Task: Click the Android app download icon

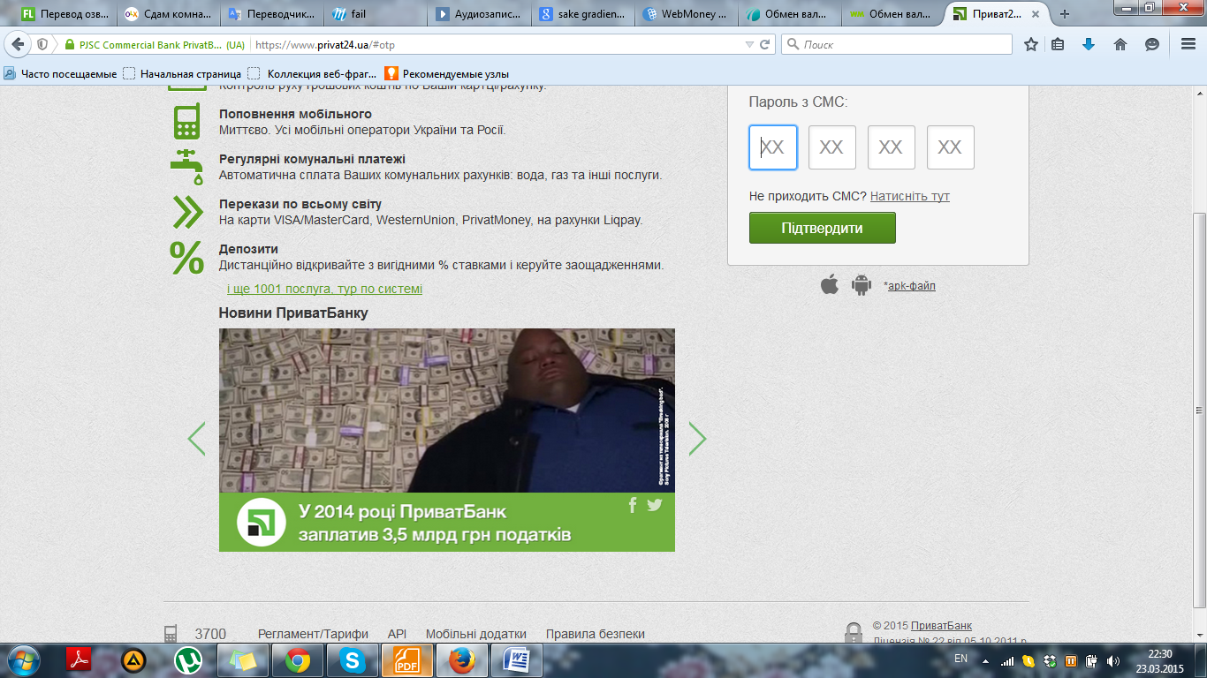Action: tap(862, 284)
